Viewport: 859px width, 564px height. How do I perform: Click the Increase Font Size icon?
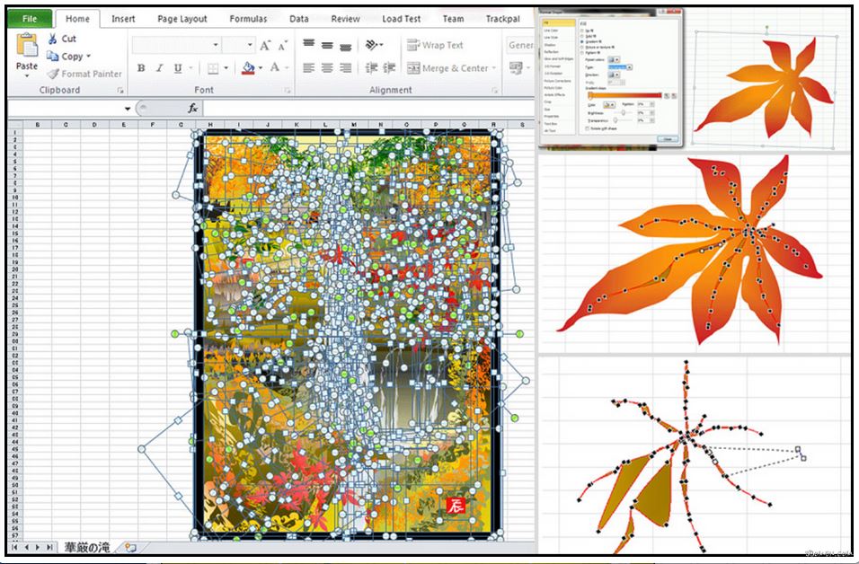coord(265,45)
